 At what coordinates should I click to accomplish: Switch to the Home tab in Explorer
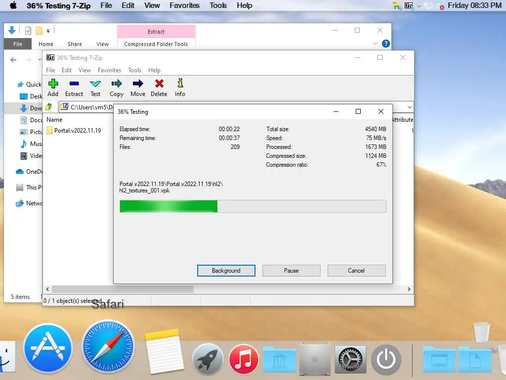click(x=46, y=44)
